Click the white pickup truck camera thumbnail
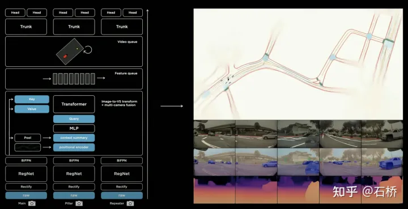This screenshot has width=408, height=209. click(382, 134)
